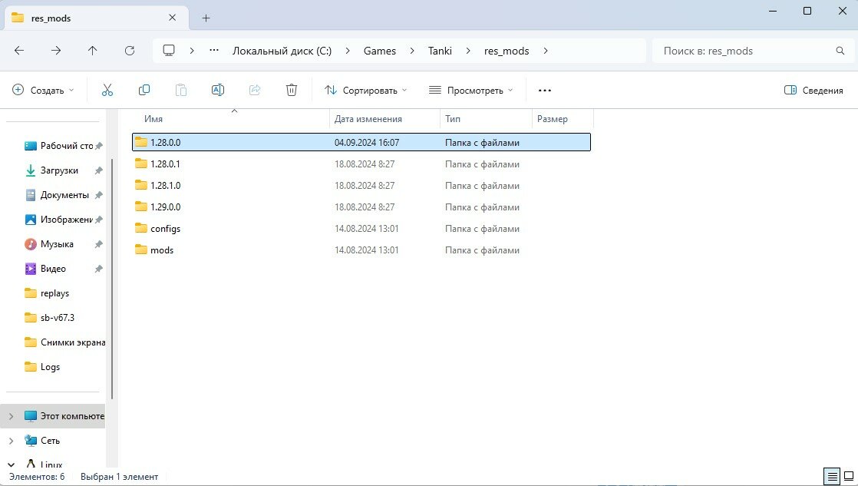The width and height of the screenshot is (858, 486).
Task: Click the Rename icon in toolbar
Action: point(218,90)
